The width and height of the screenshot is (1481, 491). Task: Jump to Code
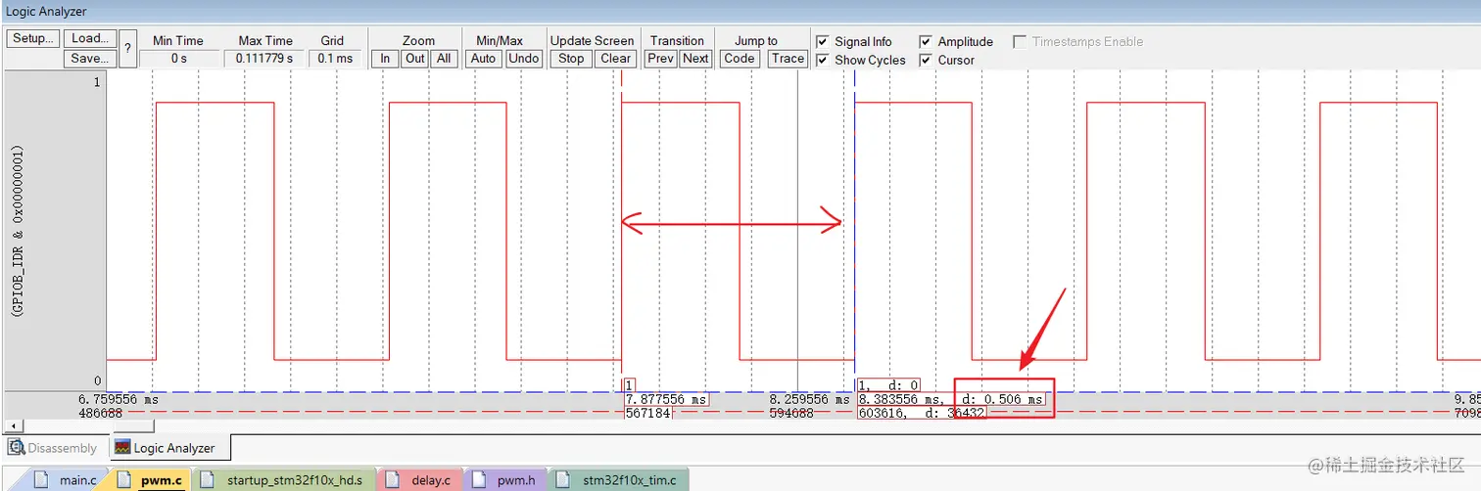pos(740,59)
